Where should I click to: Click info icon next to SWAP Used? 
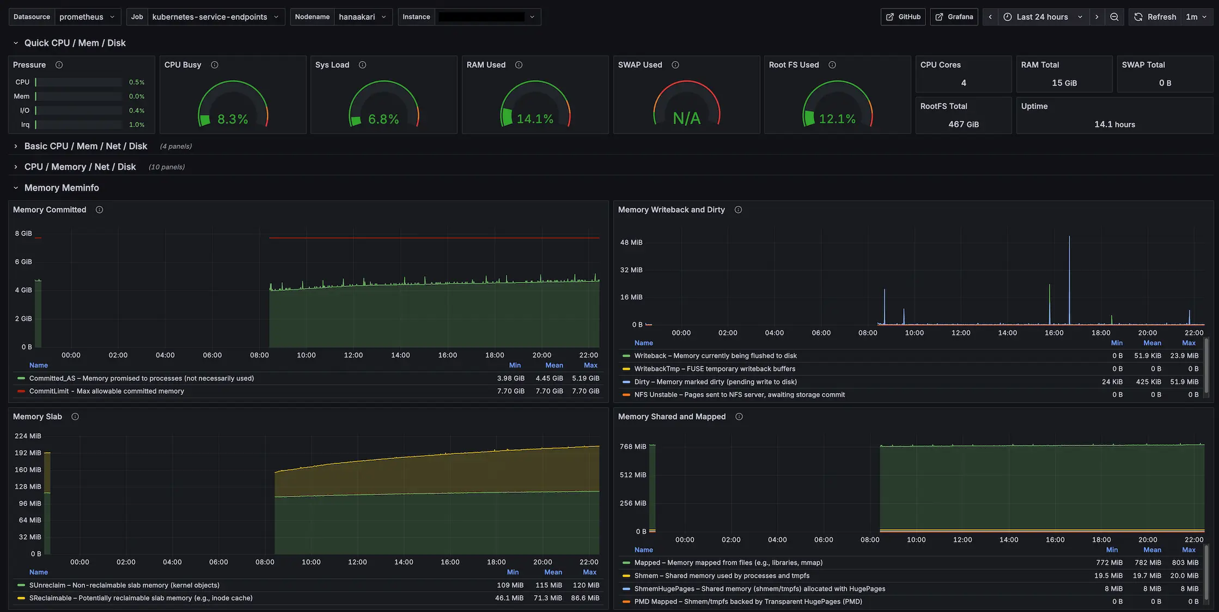(675, 65)
